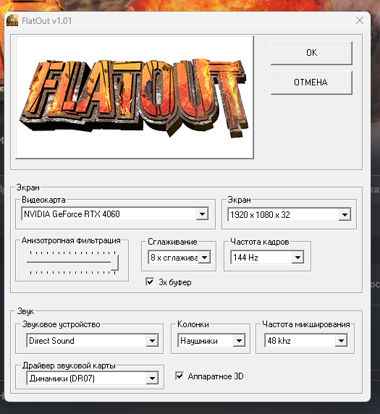The image size is (380, 414).
Task: Expand the Частота кадров dropdown arrow
Action: click(298, 258)
